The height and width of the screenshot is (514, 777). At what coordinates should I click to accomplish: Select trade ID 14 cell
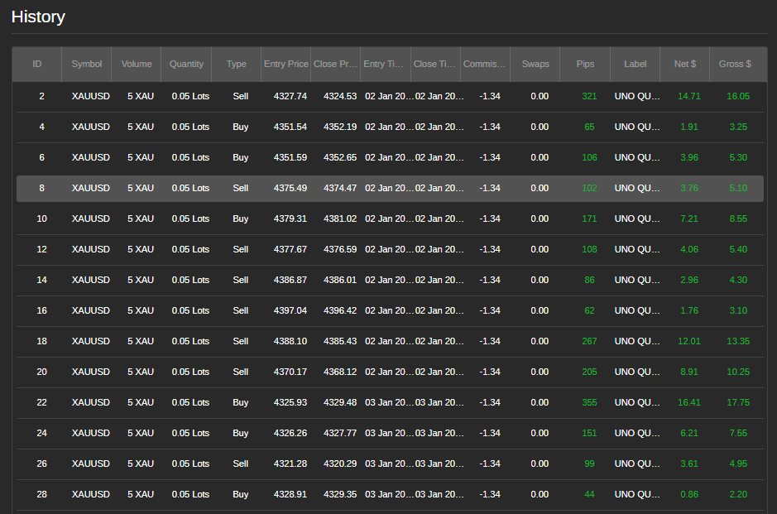(x=41, y=280)
